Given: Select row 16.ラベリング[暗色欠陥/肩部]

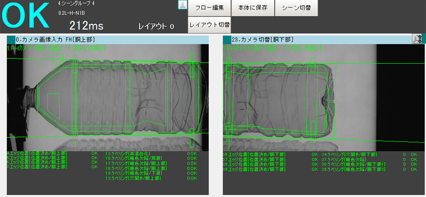Looking at the screenshot, I should pyautogui.click(x=134, y=158).
